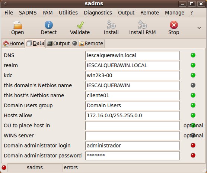The image size is (207, 173).
Task: Click green status indicator for Domain users group
Action: [x=193, y=105]
